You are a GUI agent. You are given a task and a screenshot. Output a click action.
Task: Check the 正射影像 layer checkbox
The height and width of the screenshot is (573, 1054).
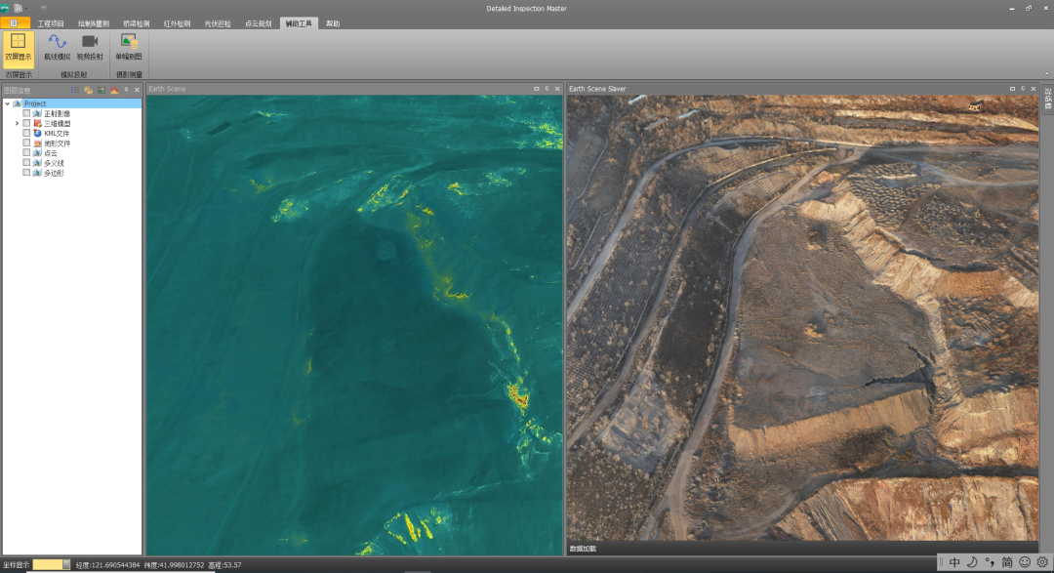pyautogui.click(x=27, y=113)
